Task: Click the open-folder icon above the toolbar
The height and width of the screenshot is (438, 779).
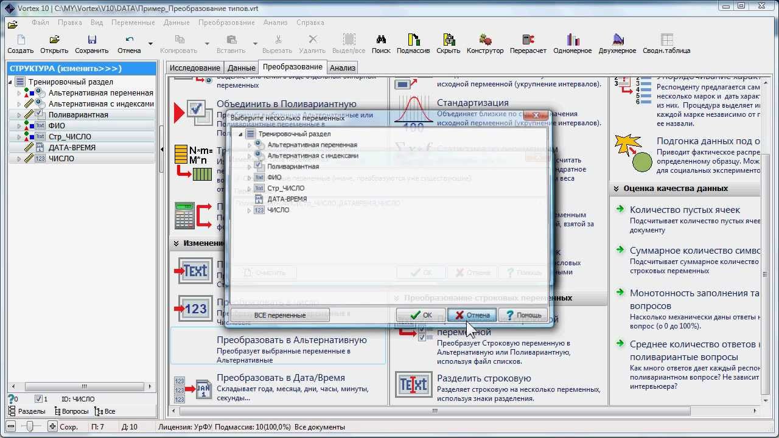Action: [12, 24]
